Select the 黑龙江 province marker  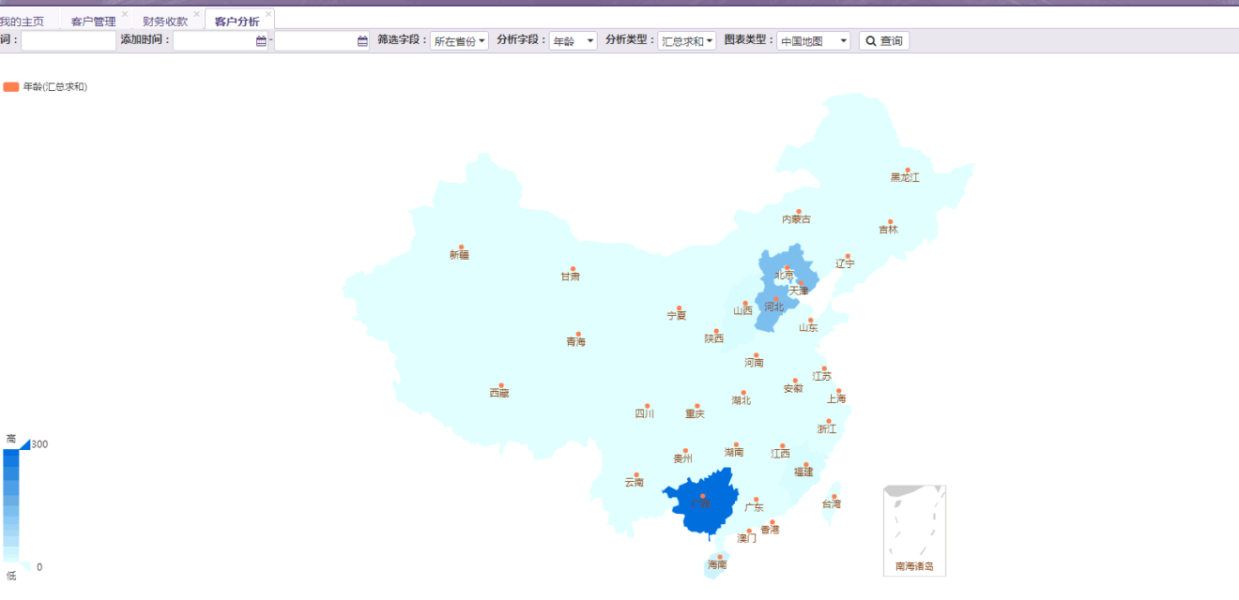click(907, 171)
